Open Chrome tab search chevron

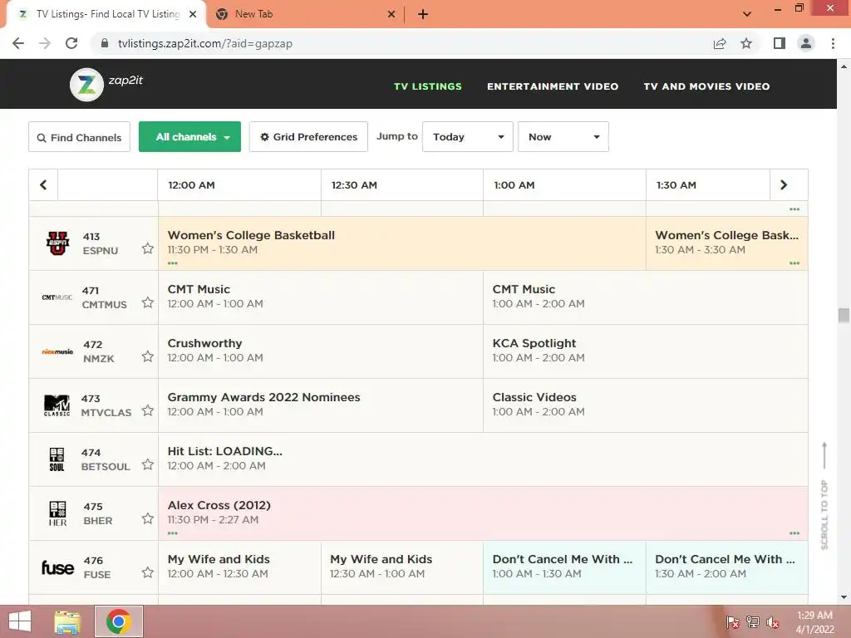(x=747, y=14)
